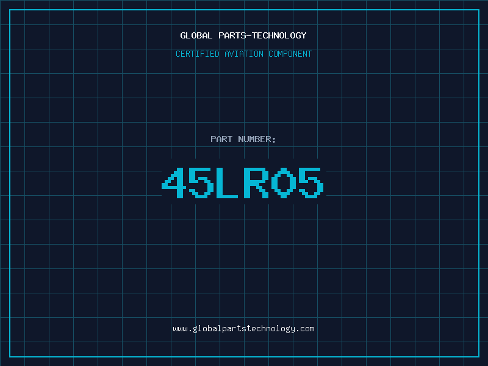Click the letter R in the part number

point(256,183)
